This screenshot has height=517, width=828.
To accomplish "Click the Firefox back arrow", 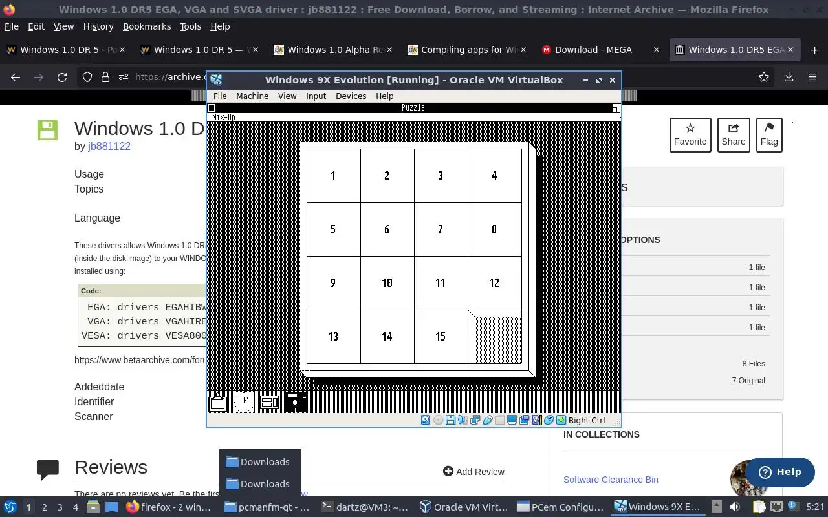I will 16,77.
